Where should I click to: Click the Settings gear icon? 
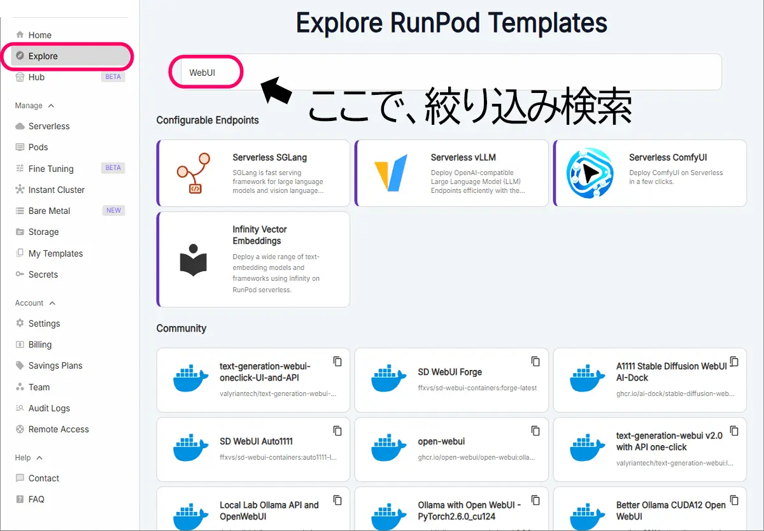[x=20, y=323]
